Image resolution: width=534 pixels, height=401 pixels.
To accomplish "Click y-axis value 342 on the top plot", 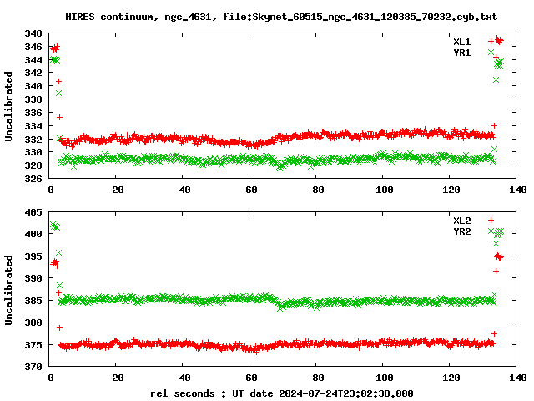I will (33, 73).
